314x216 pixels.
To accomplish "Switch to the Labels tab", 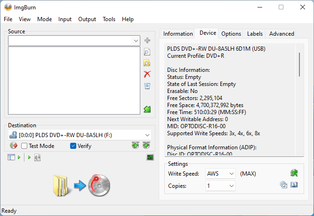I will [255, 33].
